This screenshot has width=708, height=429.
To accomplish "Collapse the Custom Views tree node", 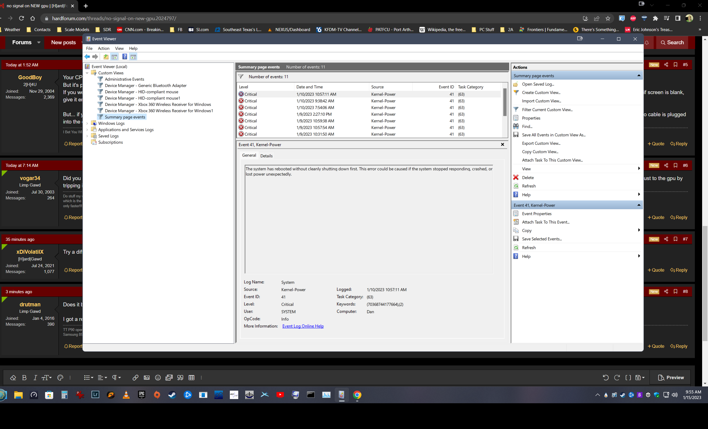I will pos(87,73).
